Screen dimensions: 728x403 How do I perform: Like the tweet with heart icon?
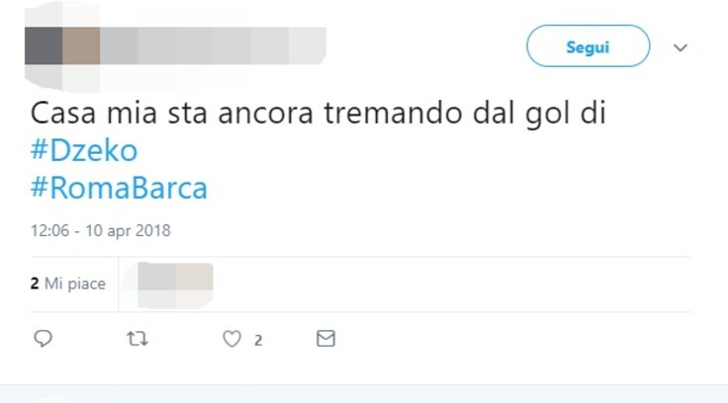tap(231, 339)
